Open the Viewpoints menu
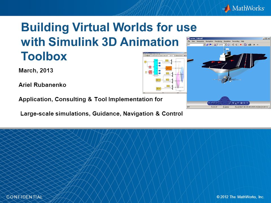Image resolution: width=271 pixels, height=203 pixels. [x=200, y=41]
